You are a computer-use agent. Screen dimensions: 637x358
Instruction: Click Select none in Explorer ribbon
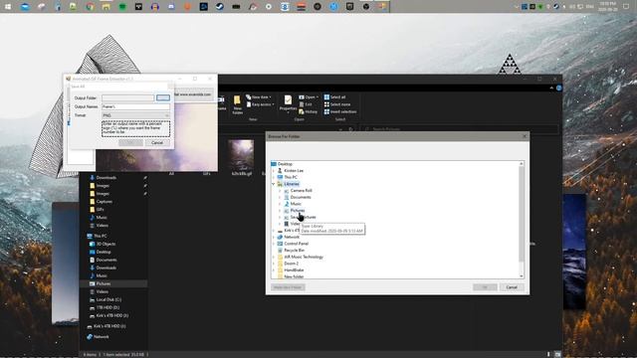(336, 104)
